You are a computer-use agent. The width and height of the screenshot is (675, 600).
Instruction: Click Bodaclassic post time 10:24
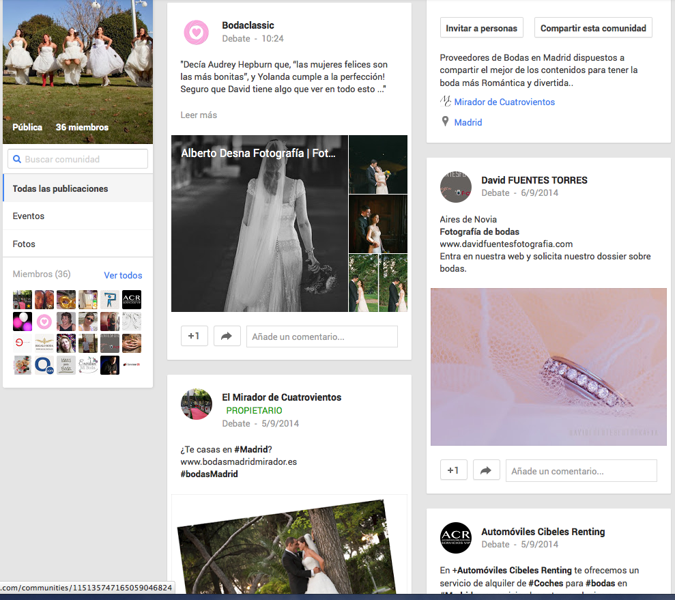(x=272, y=38)
